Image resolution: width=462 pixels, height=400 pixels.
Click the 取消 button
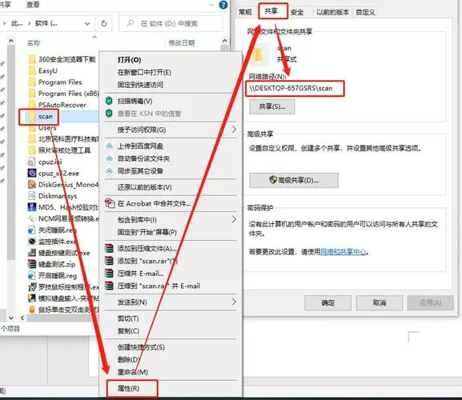pos(380,302)
